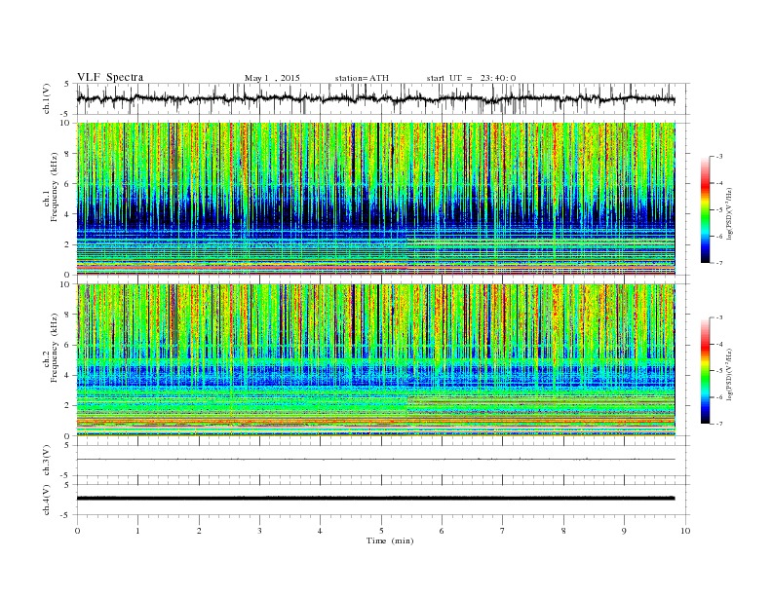
Task: Click the time axis tick label "10"
Action: point(685,531)
